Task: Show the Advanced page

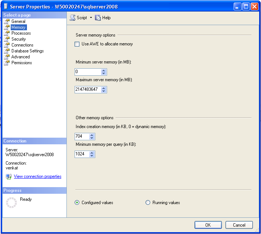Action: click(20, 57)
